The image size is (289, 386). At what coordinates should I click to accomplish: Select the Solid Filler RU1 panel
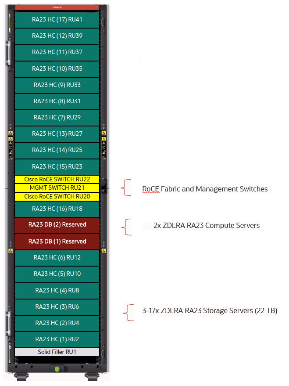(x=57, y=352)
